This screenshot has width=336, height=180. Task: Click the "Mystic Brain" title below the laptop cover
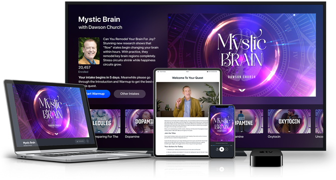click(29, 143)
